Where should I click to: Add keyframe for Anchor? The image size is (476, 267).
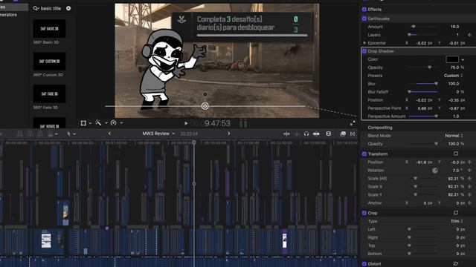(469, 203)
